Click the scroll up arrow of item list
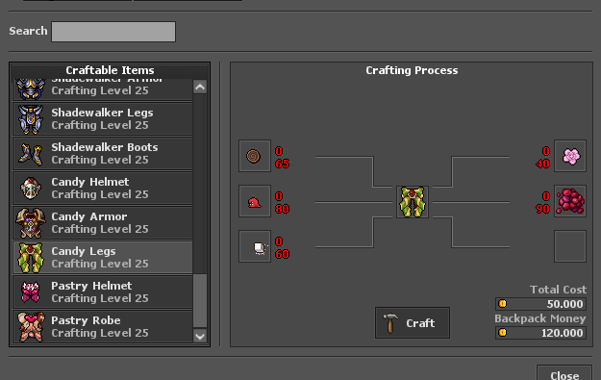The image size is (601, 380). click(200, 87)
